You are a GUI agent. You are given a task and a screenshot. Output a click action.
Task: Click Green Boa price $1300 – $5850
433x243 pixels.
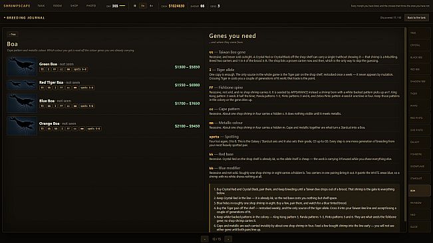point(187,67)
